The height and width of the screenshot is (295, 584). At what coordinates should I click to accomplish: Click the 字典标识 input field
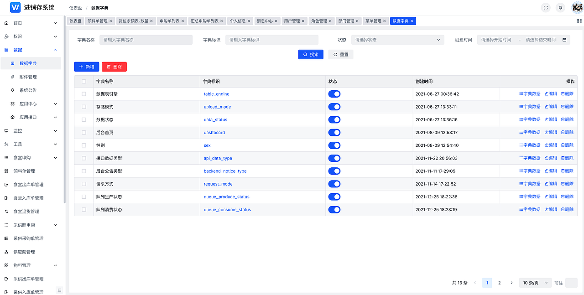pos(272,40)
